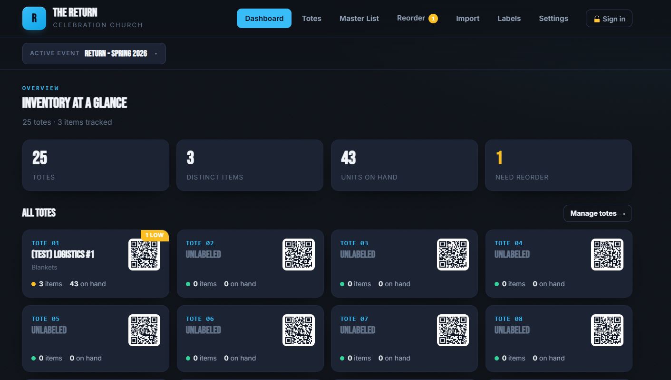This screenshot has height=380, width=671.
Task: Click the 'Blankets' text on Tote 01
Action: pyautogui.click(x=44, y=267)
